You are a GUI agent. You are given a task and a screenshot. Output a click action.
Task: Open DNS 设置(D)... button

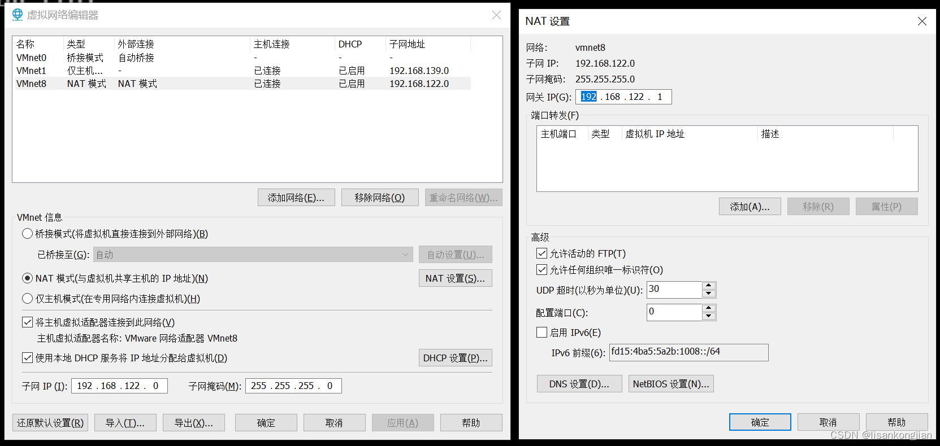click(579, 384)
